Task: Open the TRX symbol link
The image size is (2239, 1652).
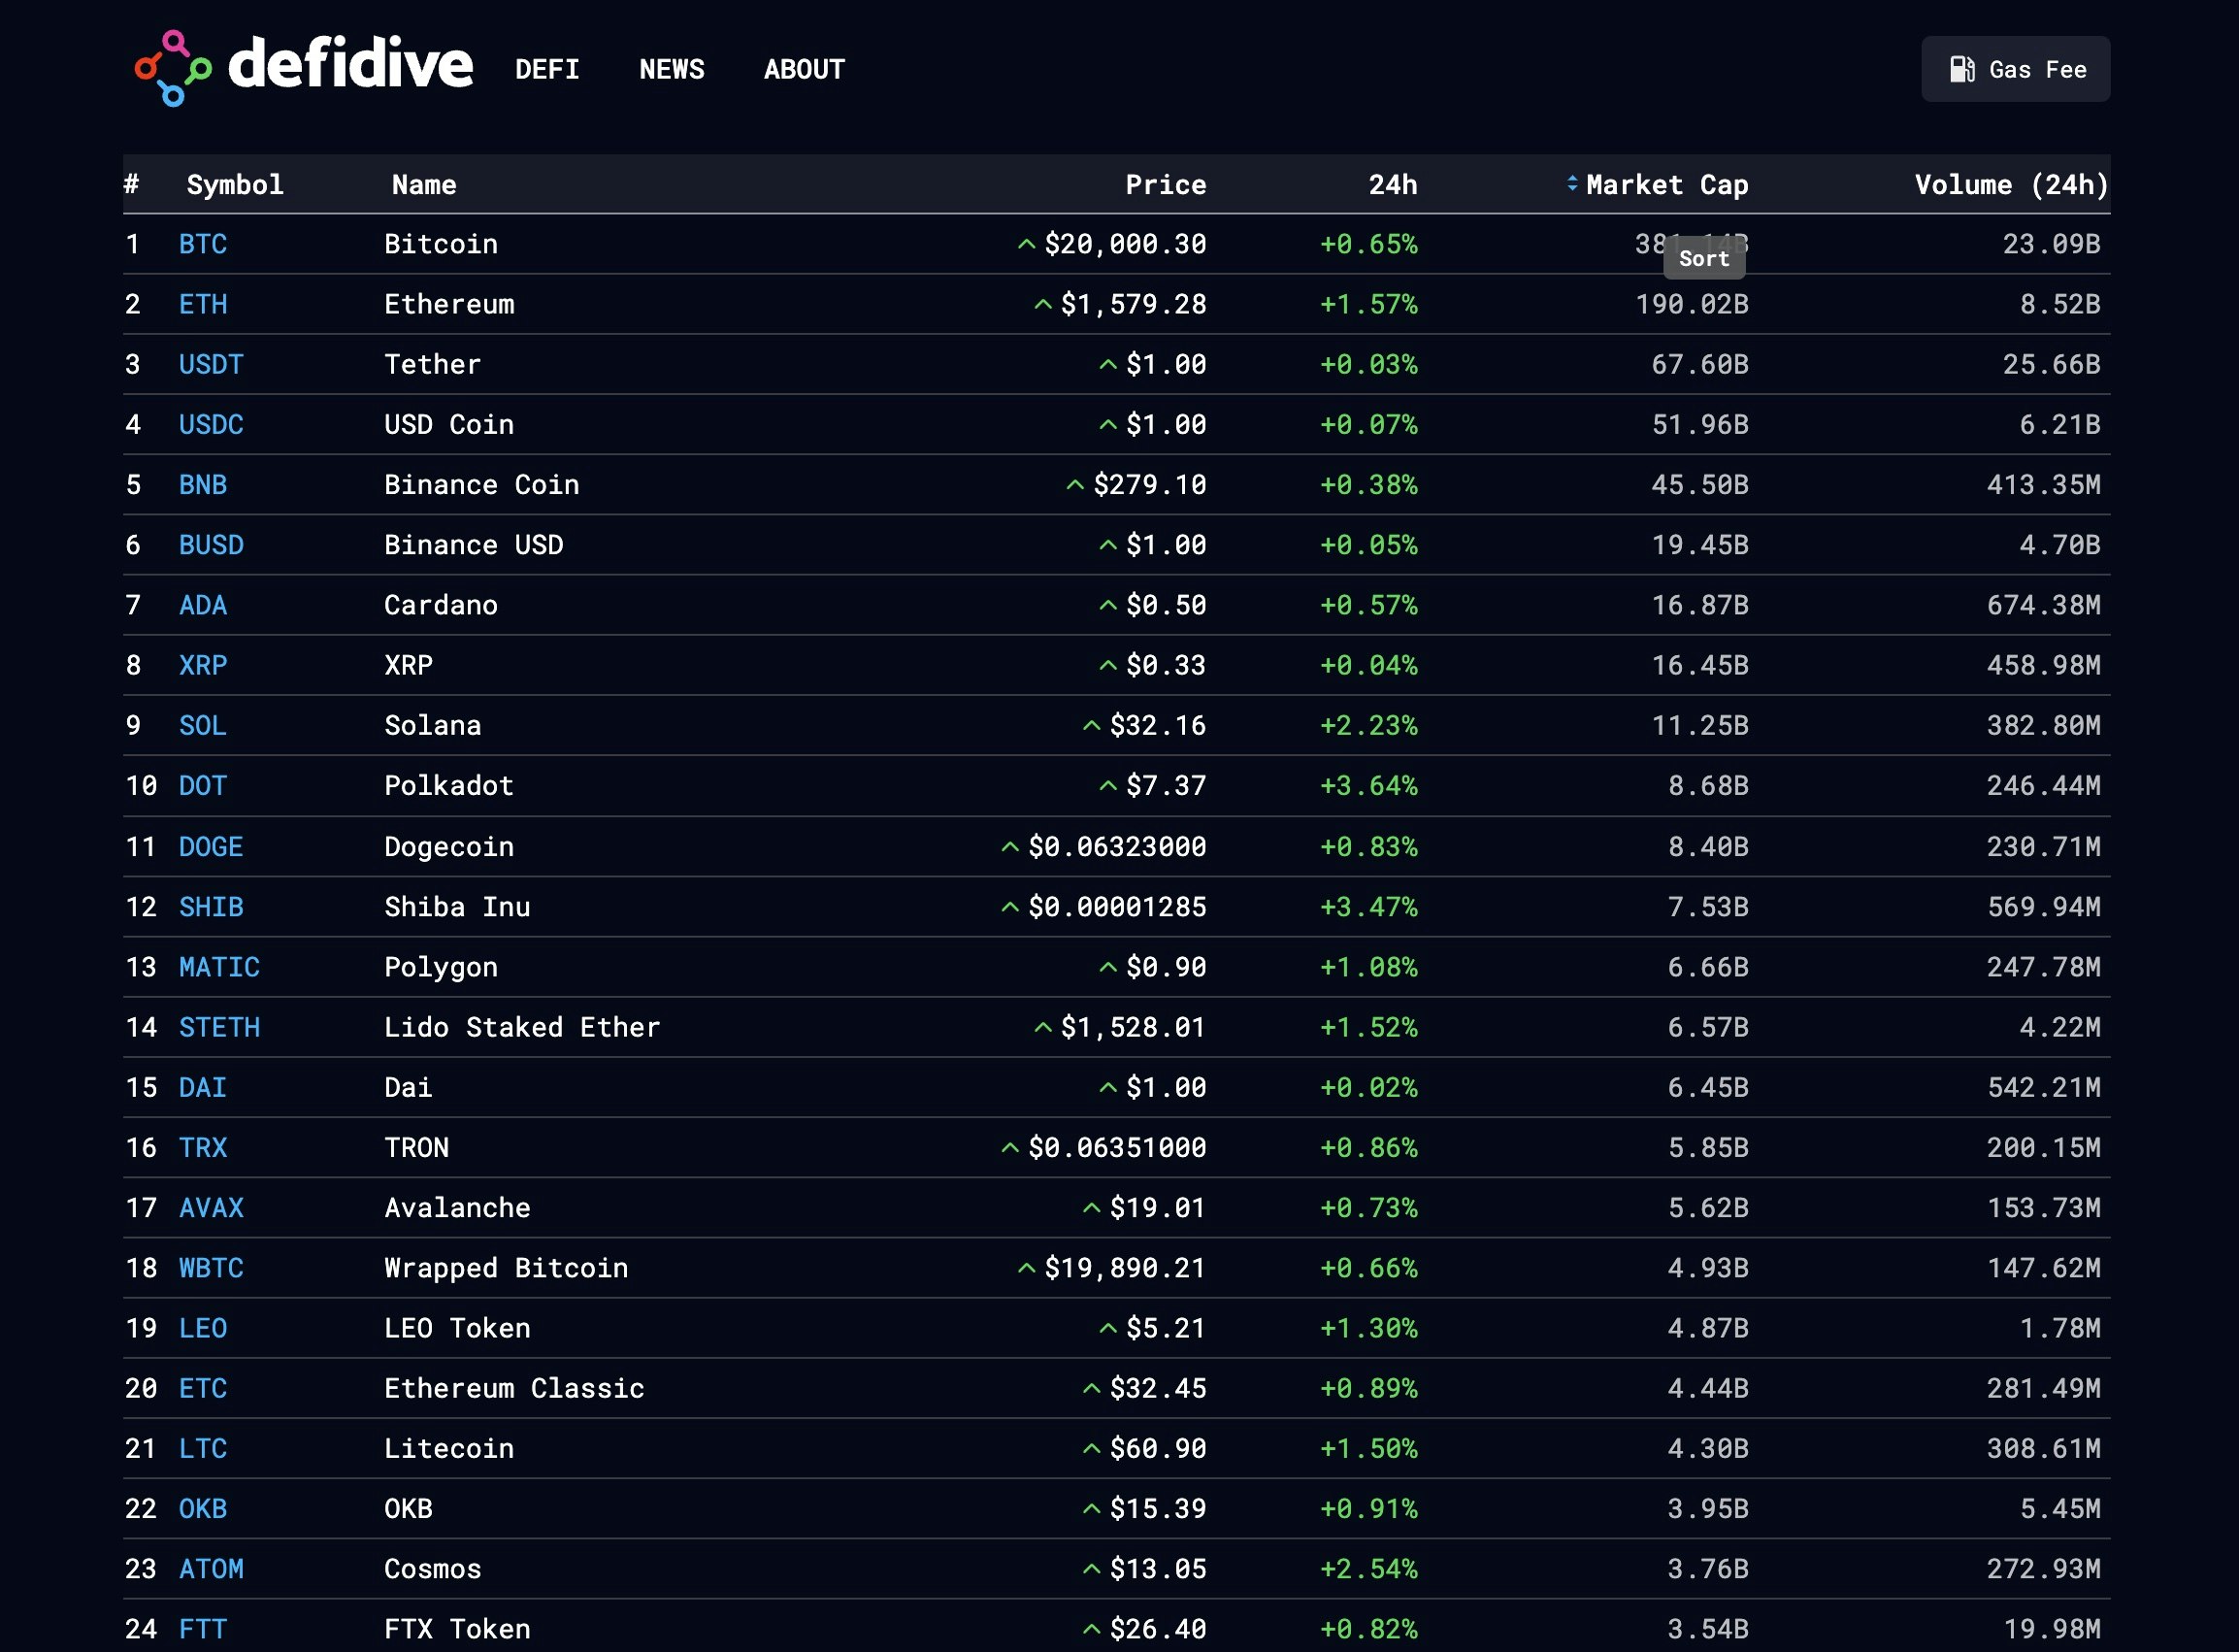Action: [203, 1148]
